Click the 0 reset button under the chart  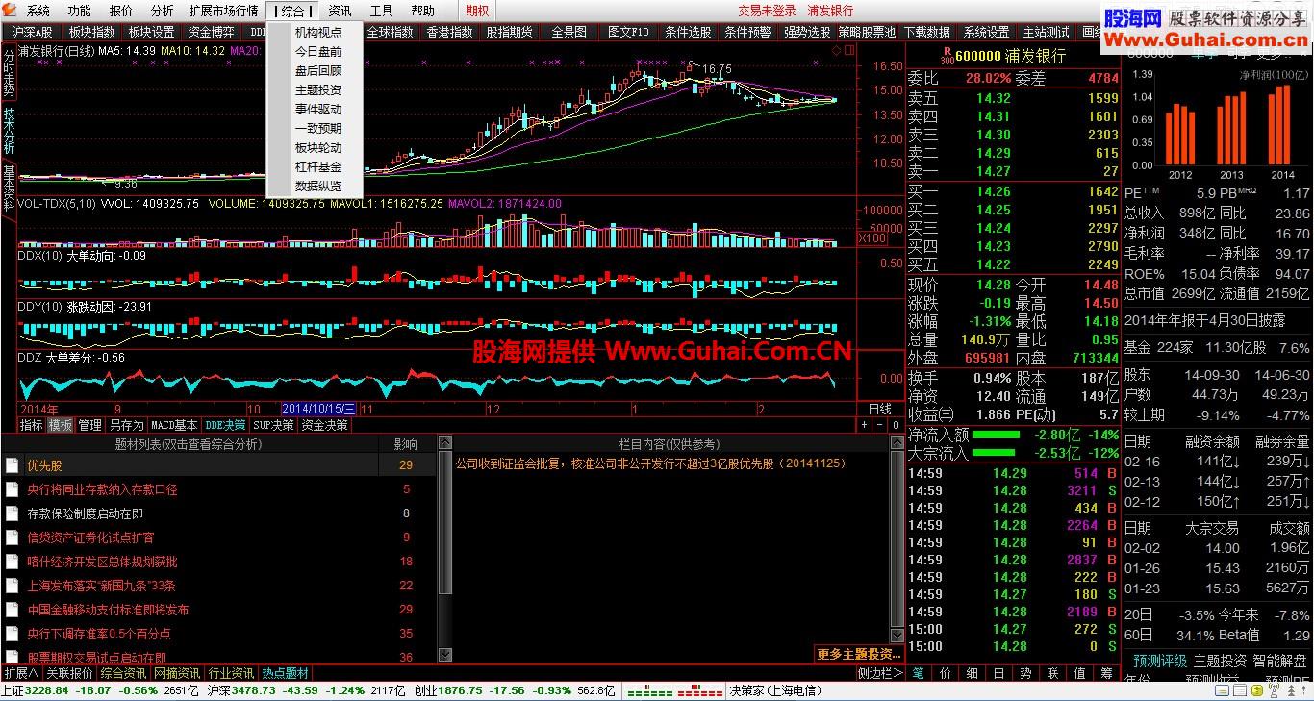[895, 425]
